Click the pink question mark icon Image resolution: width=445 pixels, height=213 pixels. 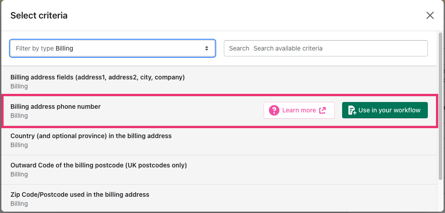[274, 110]
